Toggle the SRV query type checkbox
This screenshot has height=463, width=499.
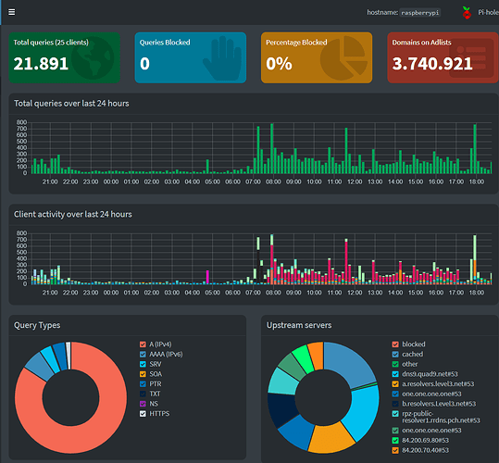pyautogui.click(x=143, y=364)
